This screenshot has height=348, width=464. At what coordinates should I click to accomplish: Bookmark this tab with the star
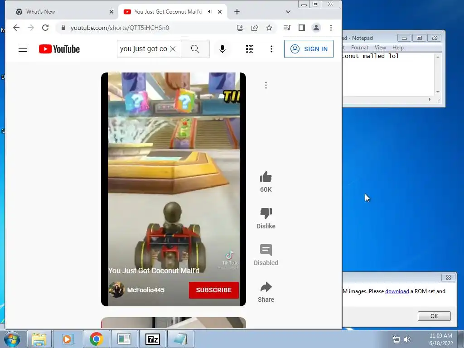coord(269,28)
